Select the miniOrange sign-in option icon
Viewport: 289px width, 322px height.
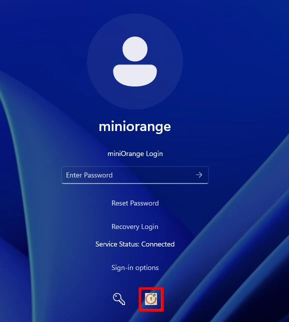pos(151,299)
